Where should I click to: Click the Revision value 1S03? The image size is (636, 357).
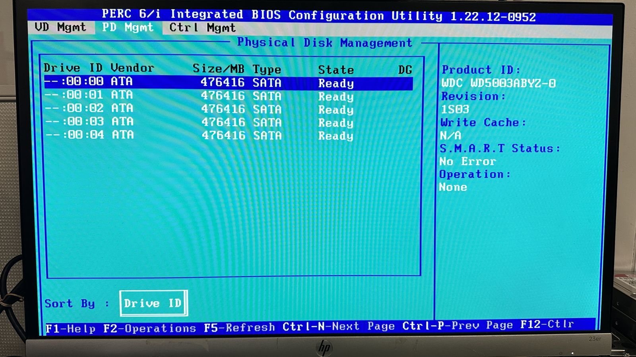(x=455, y=109)
